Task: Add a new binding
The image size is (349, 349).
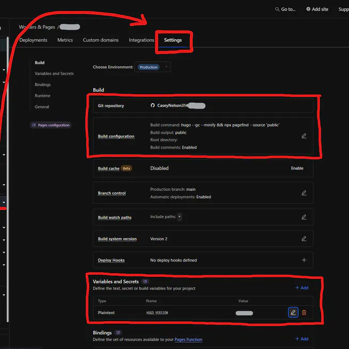Action: coord(302,339)
